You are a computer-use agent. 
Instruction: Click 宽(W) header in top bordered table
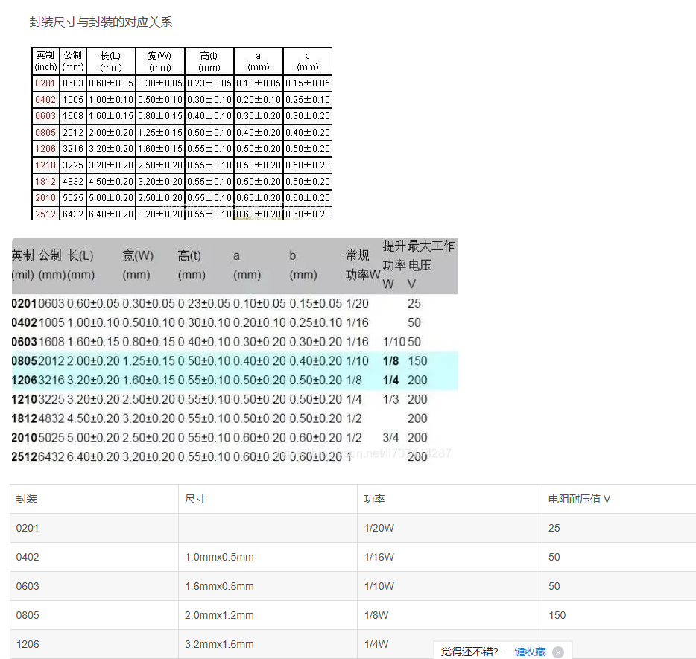click(x=159, y=61)
